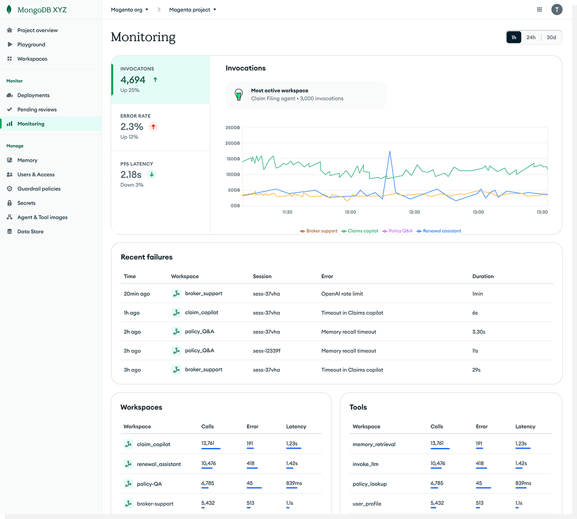The image size is (577, 519).
Task: Click the Monitoring bar chart icon
Action: pyautogui.click(x=10, y=124)
